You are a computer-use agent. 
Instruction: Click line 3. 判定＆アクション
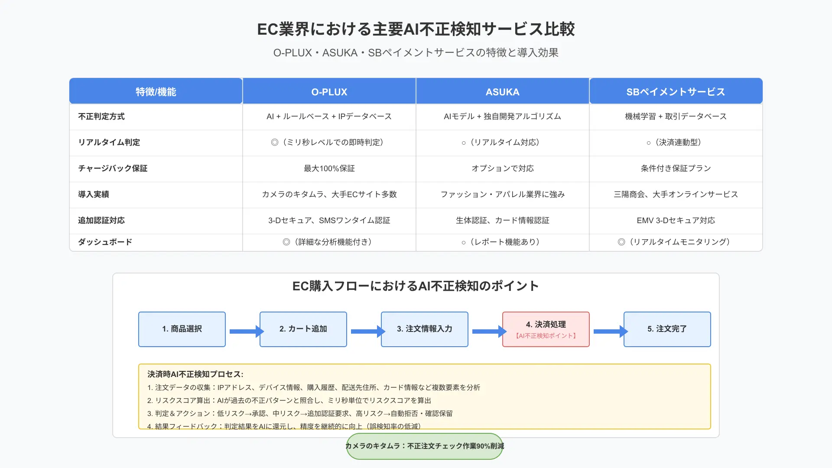point(300,413)
